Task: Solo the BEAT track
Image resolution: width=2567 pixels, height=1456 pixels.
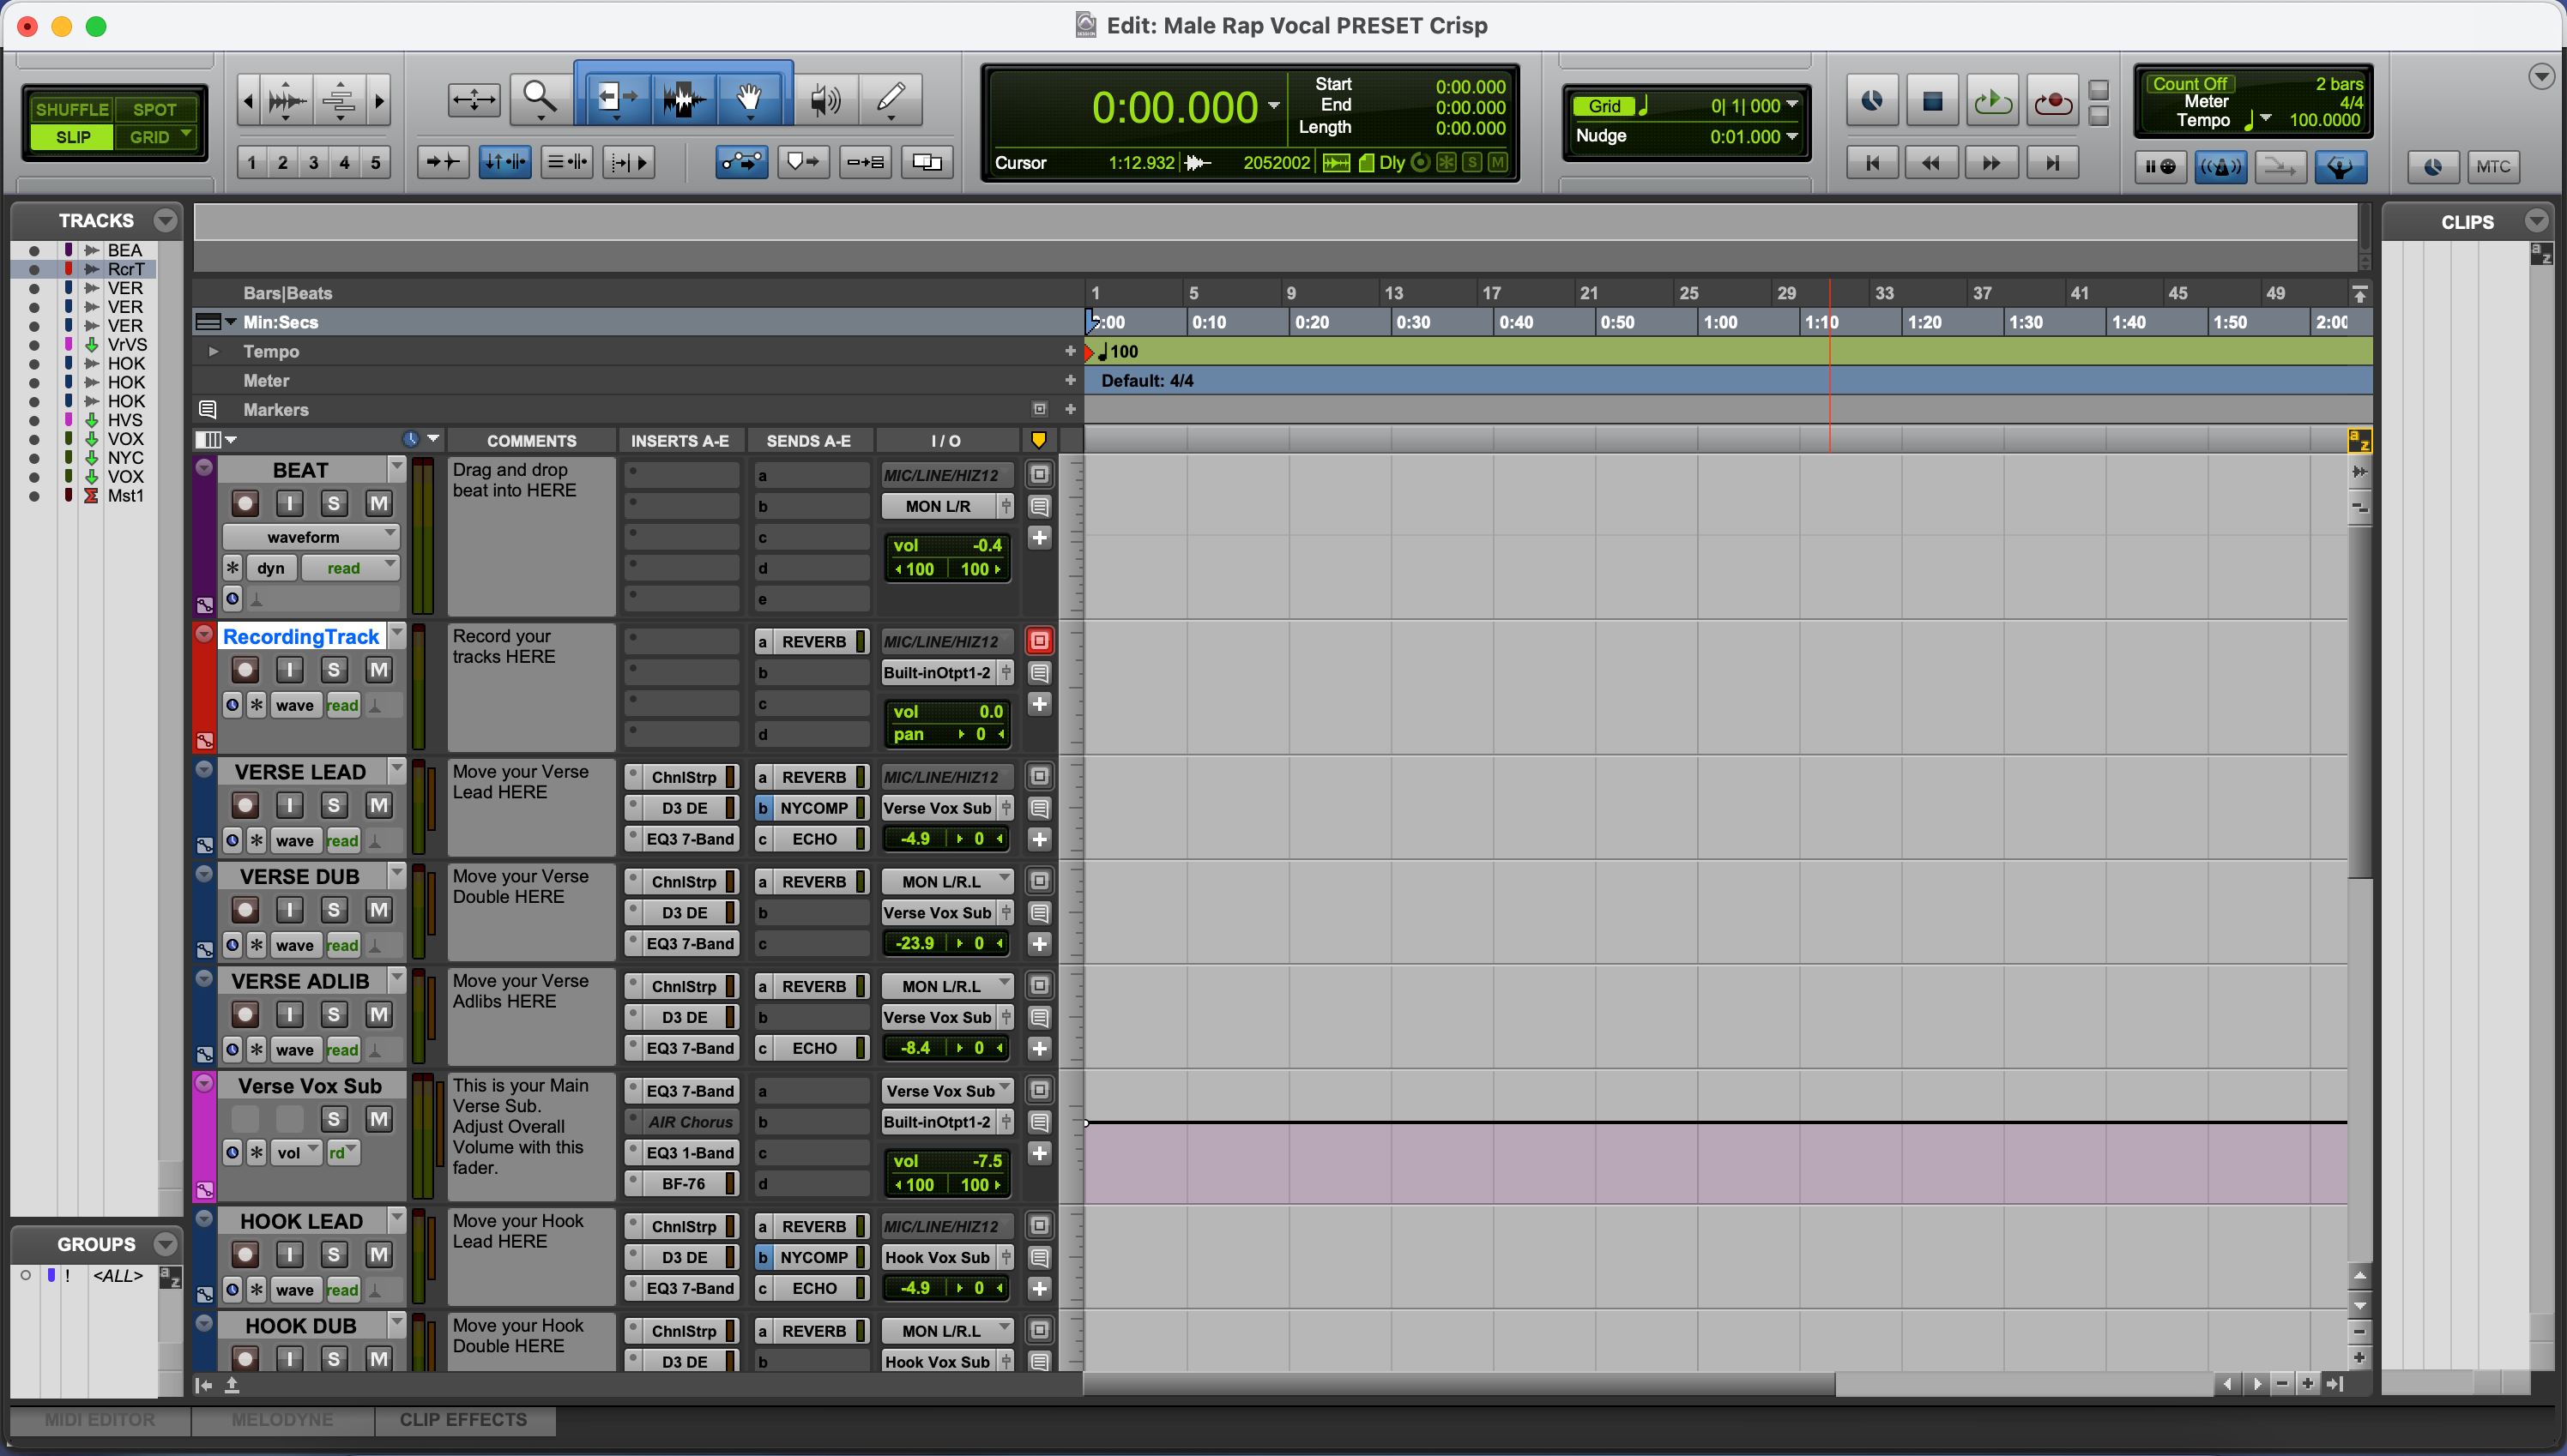Action: [333, 504]
